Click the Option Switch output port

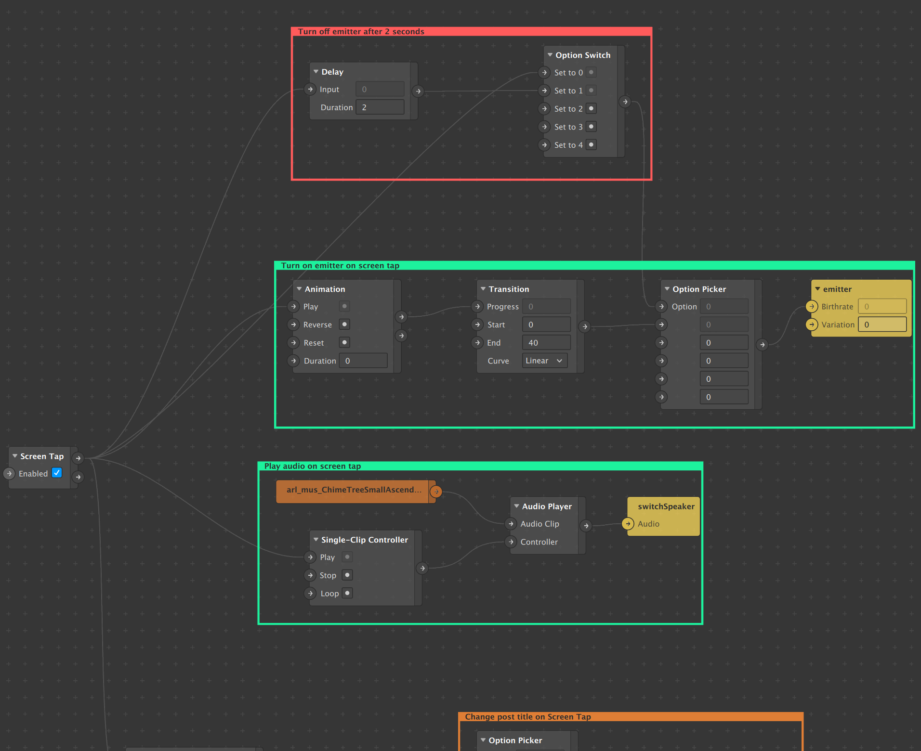625,102
